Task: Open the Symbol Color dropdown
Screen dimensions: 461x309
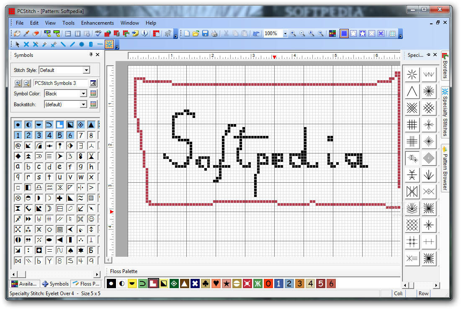Action: [83, 93]
